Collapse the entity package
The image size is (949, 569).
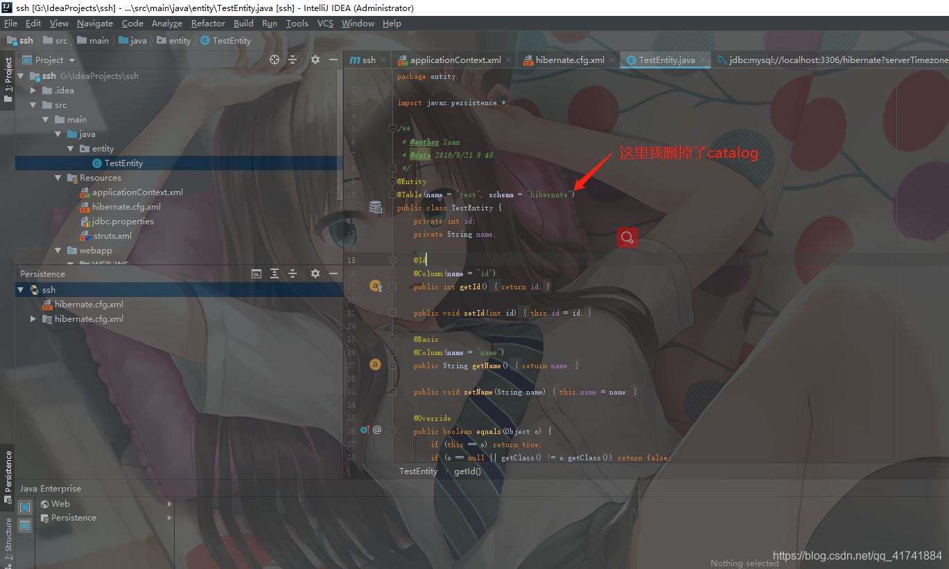pos(71,149)
